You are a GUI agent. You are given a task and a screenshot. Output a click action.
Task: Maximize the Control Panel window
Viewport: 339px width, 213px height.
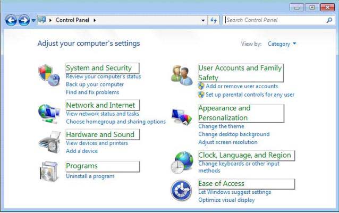[312, 7]
